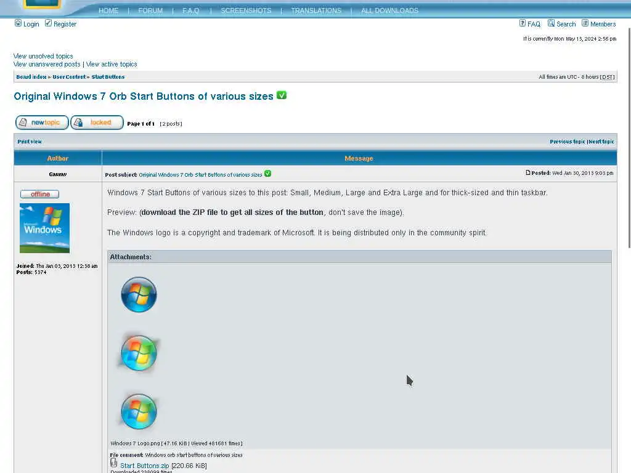The width and height of the screenshot is (631, 473).
Task: Open the HOME navigation item
Action: point(108,10)
